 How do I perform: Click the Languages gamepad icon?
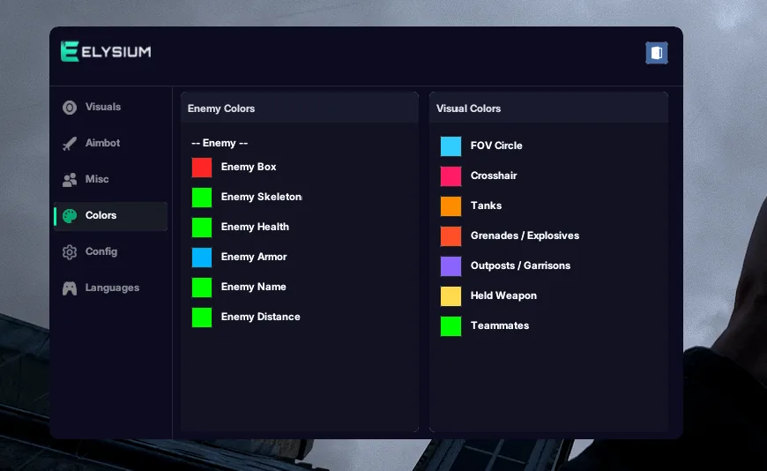point(70,288)
